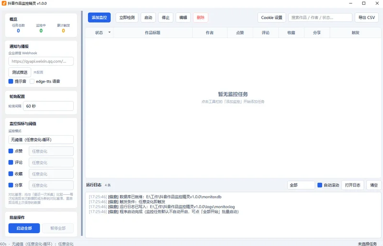Sort by 评论 column header
Screen dimensions: 383x246
click(x=266, y=33)
